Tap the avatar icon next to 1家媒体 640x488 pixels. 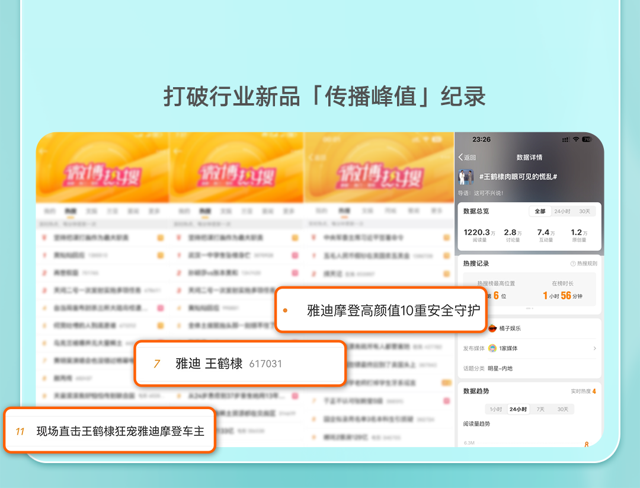coord(492,348)
